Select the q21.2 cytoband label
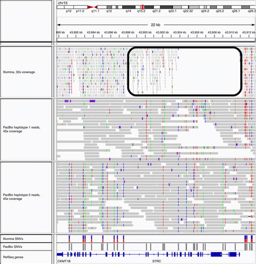 [x=157, y=11]
